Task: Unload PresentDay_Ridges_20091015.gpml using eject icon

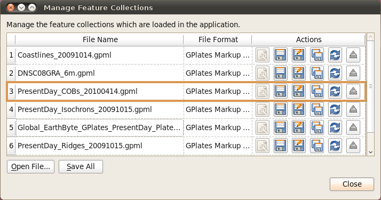Action: pyautogui.click(x=353, y=146)
